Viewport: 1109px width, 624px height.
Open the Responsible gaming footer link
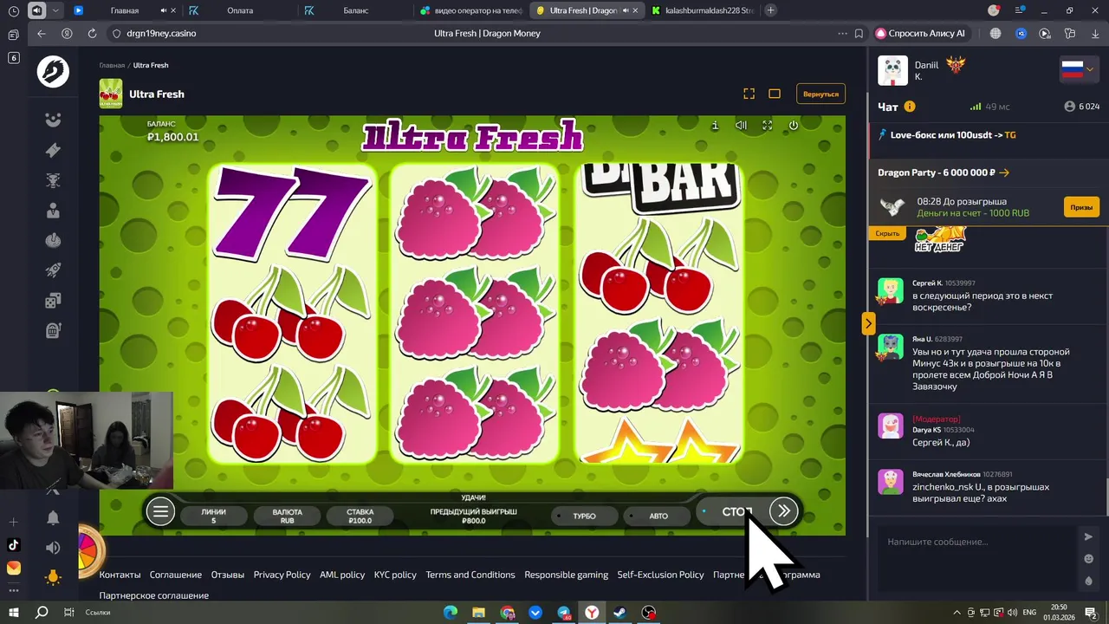coord(566,575)
